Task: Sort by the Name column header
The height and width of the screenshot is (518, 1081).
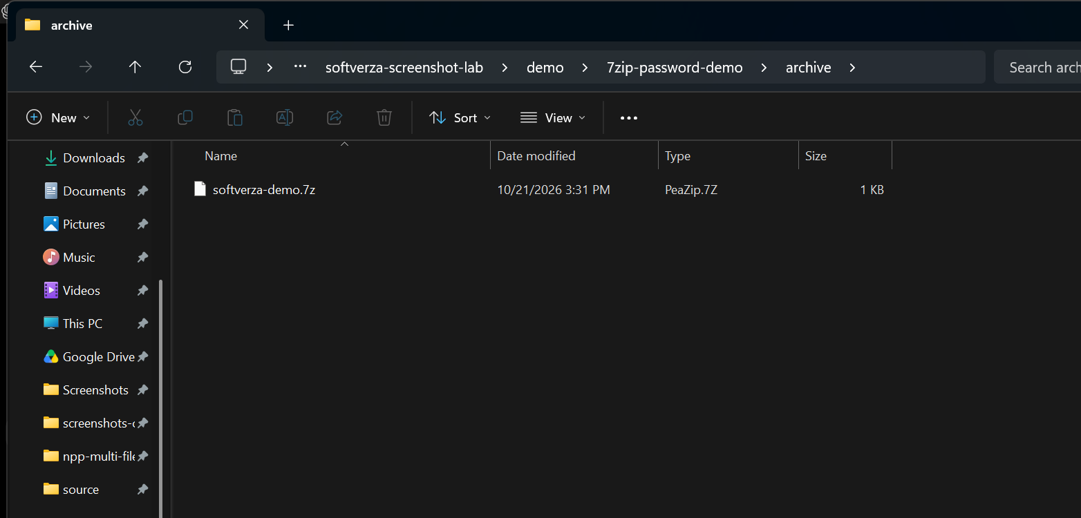Action: (221, 156)
